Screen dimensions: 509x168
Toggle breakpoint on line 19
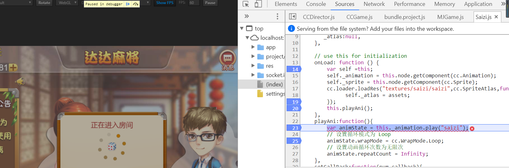294,102
